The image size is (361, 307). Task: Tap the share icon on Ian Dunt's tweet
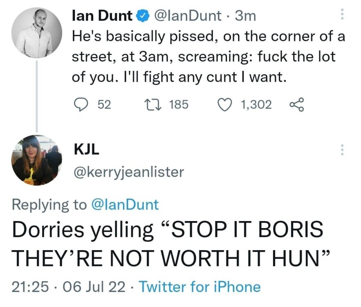(296, 105)
